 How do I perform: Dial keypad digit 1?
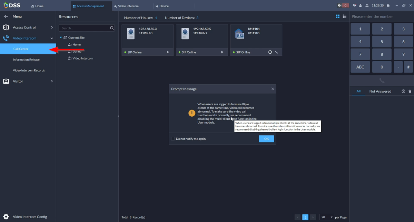[360, 29]
